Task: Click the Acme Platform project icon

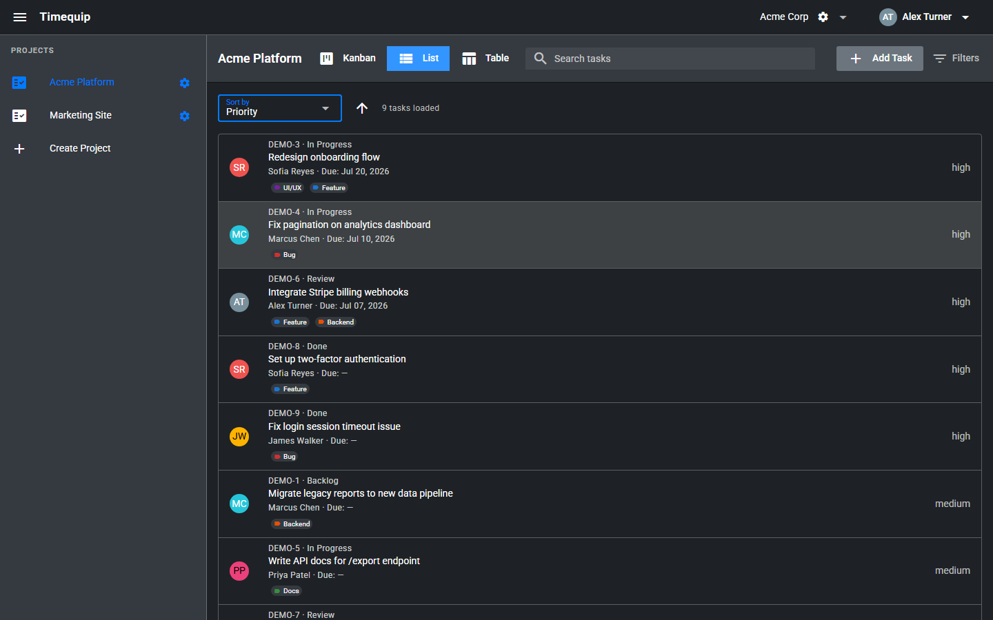Action: click(x=19, y=83)
